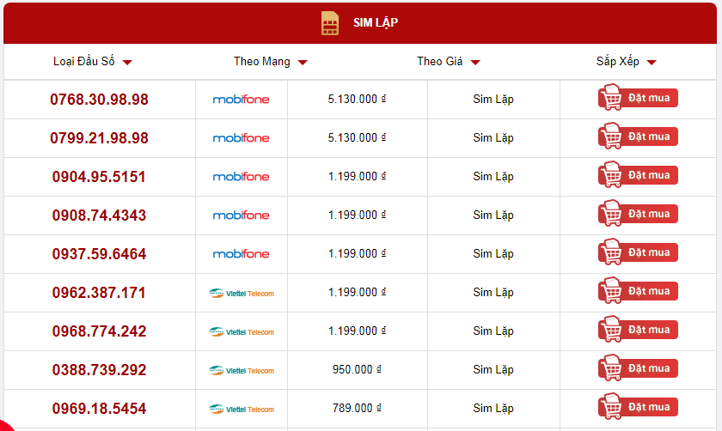The width and height of the screenshot is (722, 431).
Task: Click the Viettel Telecom logo for 0962.387.171
Action: [242, 293]
